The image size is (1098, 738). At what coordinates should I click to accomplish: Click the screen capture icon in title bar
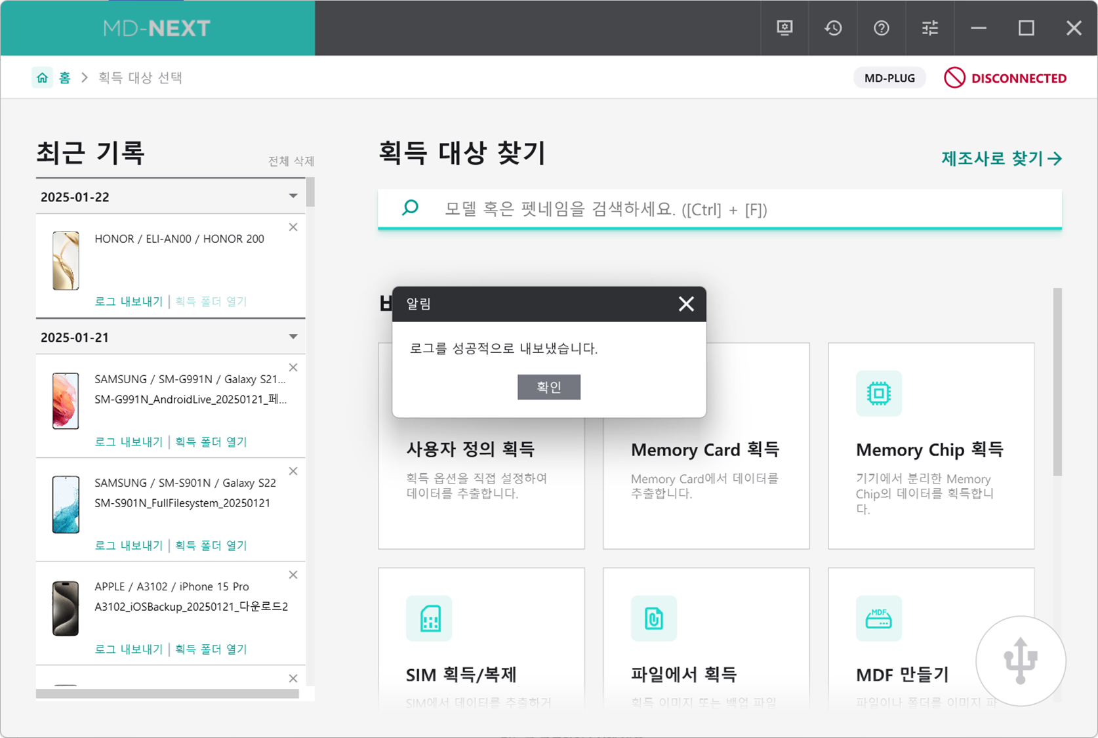[x=784, y=28]
